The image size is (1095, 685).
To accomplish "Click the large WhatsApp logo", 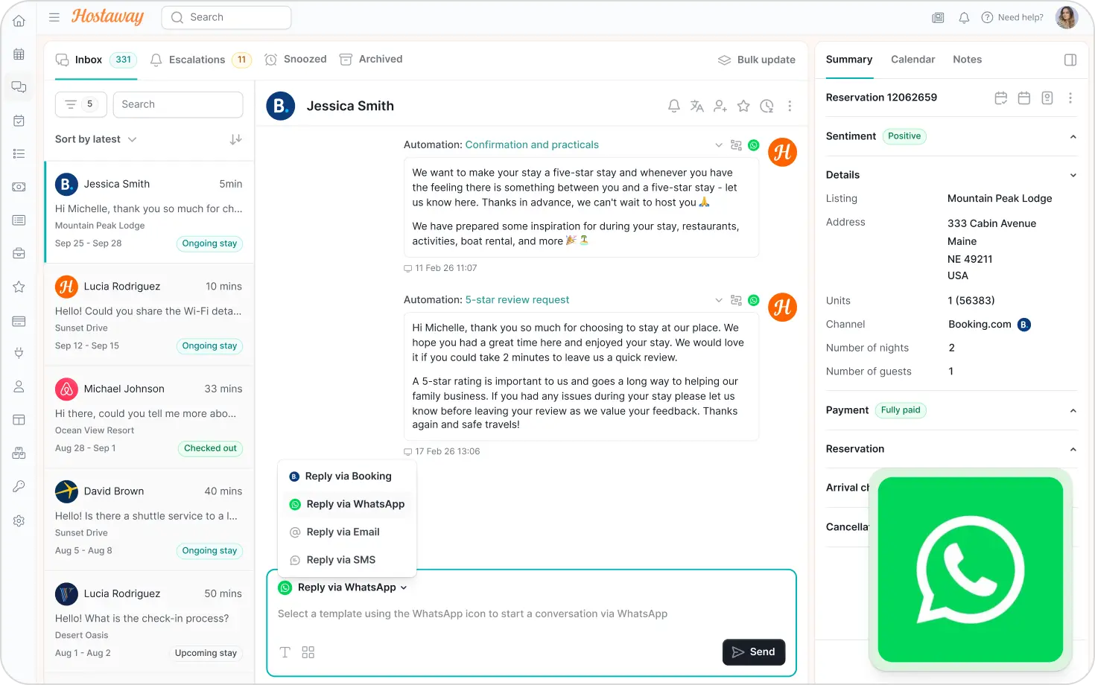I will (x=971, y=570).
